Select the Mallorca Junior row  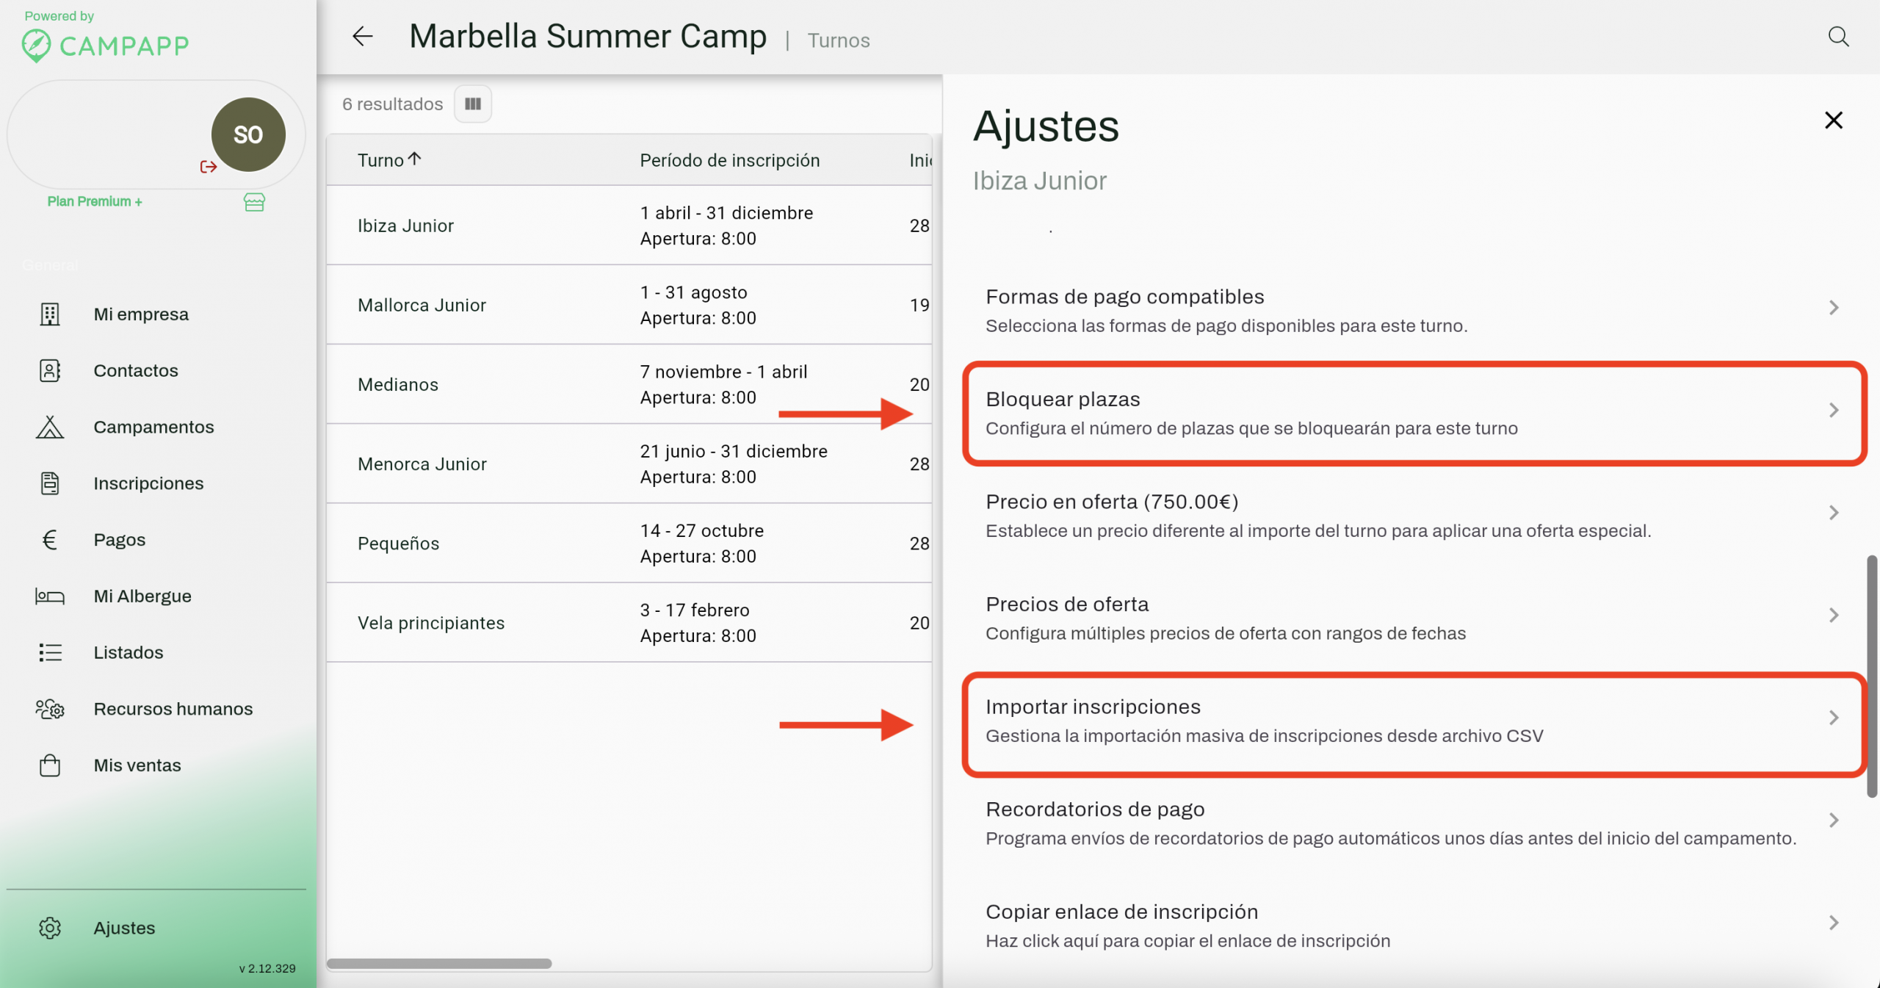[x=422, y=305]
